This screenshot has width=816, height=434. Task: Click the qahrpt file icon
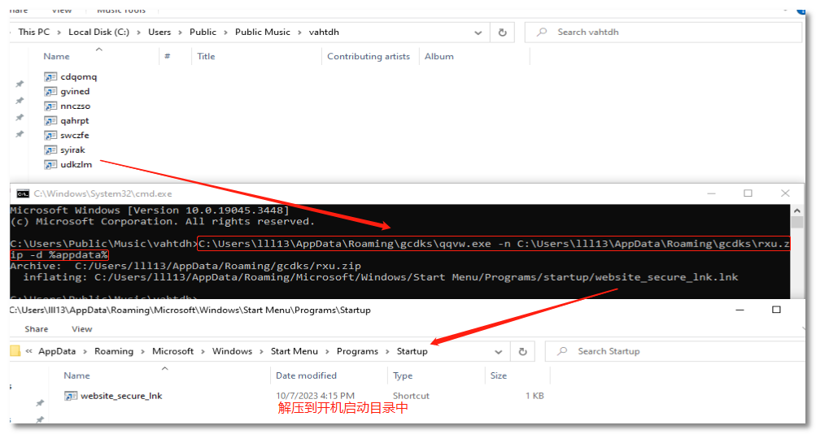pyautogui.click(x=51, y=121)
